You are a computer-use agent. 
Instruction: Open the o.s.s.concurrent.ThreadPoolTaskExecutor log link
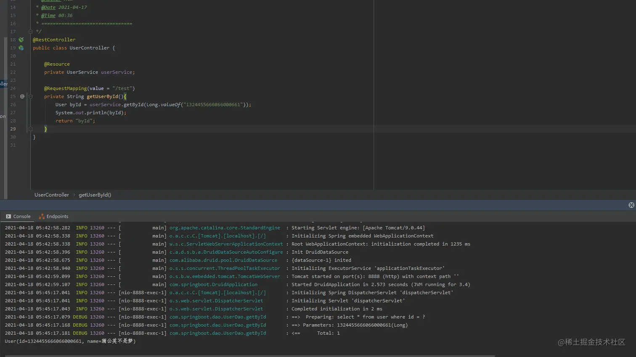[x=225, y=268]
